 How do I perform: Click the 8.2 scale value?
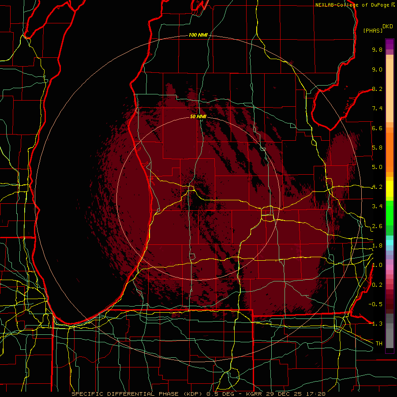[x=377, y=89]
